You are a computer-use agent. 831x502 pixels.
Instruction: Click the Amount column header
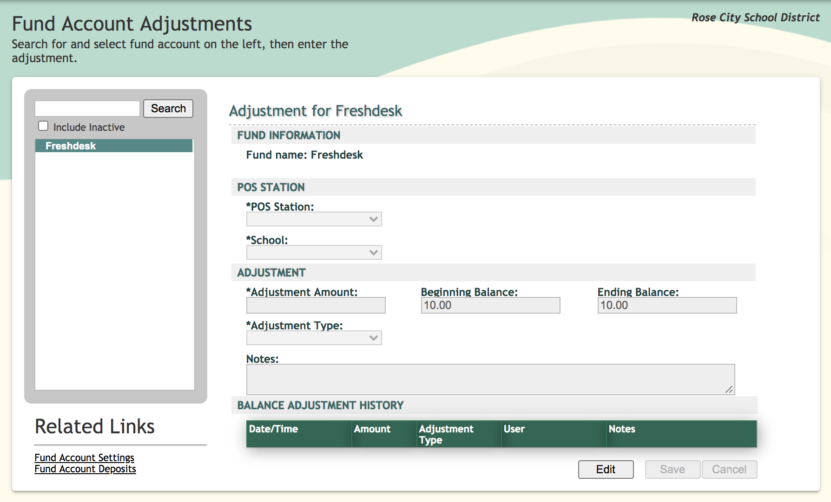pyautogui.click(x=384, y=434)
